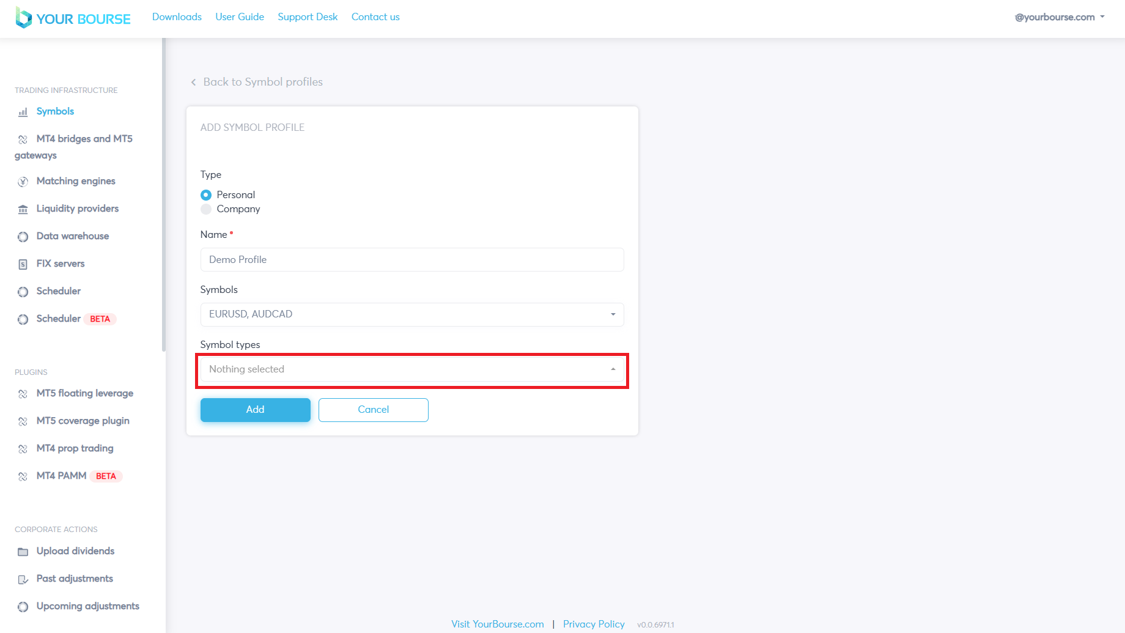Click the icon beside Scheduler BETA
Viewport: 1125px width, 633px height.
pyautogui.click(x=23, y=319)
